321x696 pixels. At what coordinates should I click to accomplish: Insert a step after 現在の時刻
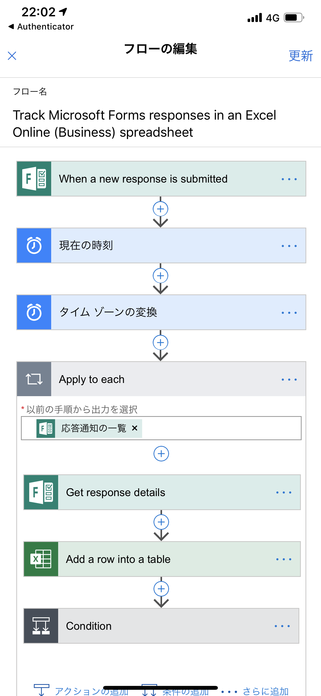point(160,275)
